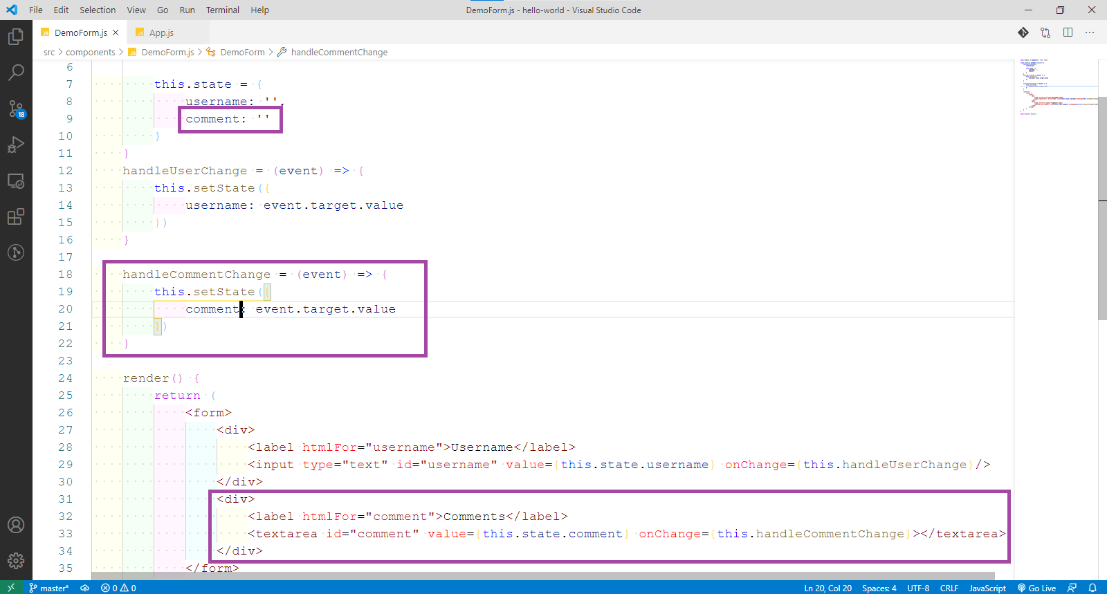Click the minimap code preview

(x=1056, y=86)
